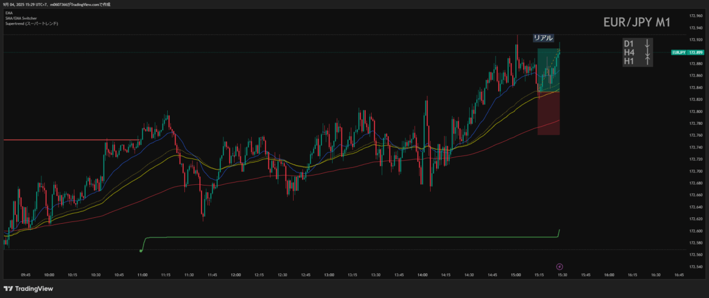
Task: Select the リアル position label
Action: tap(543, 38)
